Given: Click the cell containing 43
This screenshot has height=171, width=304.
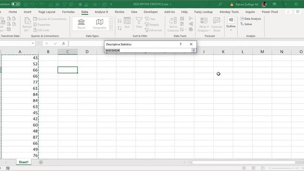Looking at the screenshot, I should (20, 57).
